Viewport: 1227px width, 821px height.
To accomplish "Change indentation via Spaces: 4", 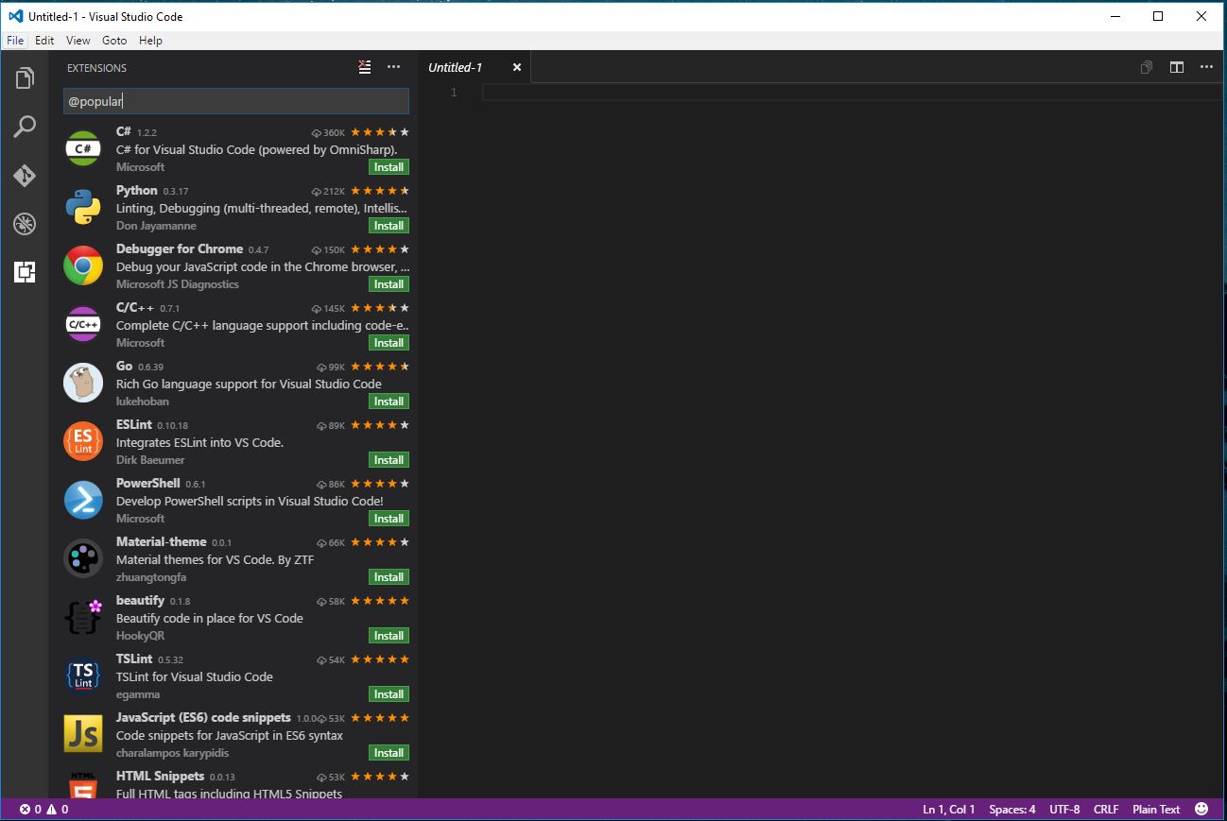I will click(1012, 809).
